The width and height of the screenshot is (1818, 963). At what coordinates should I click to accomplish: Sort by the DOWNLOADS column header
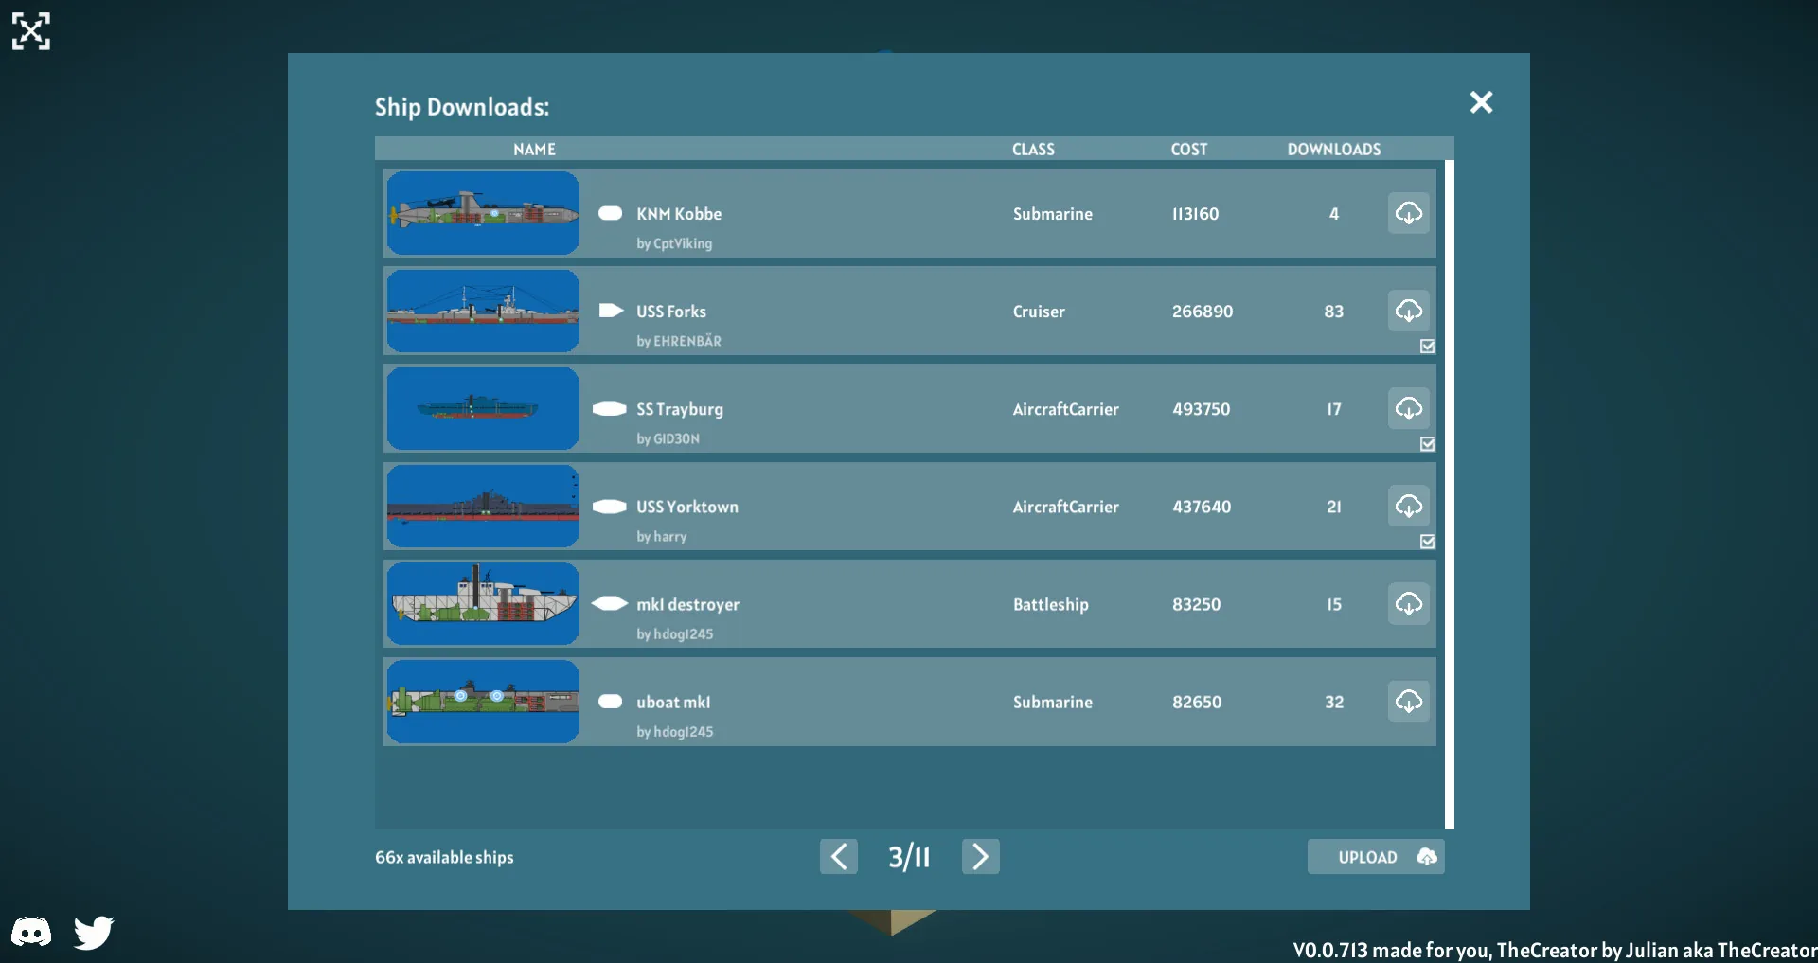(x=1334, y=150)
